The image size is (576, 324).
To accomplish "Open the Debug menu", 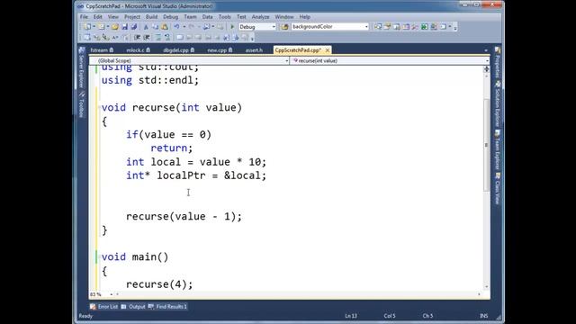I will coord(170,17).
